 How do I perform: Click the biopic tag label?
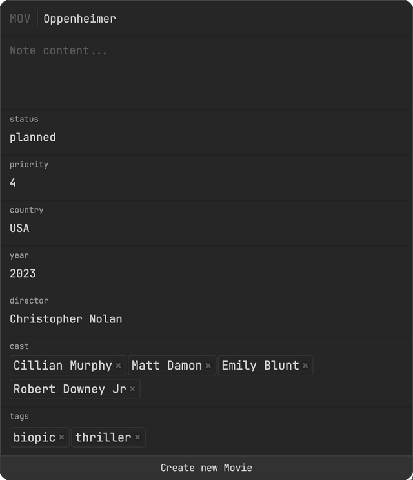[x=34, y=437]
